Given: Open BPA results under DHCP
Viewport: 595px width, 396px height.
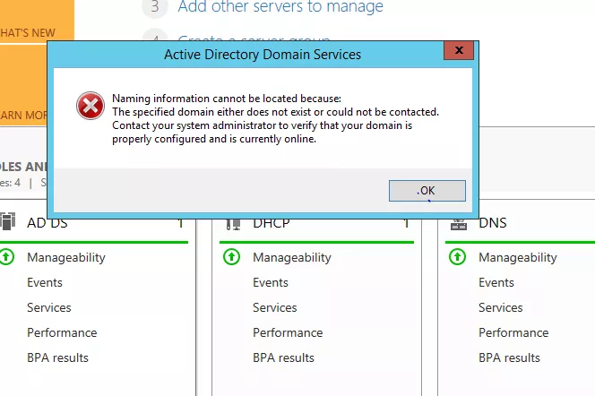Looking at the screenshot, I should click(283, 357).
